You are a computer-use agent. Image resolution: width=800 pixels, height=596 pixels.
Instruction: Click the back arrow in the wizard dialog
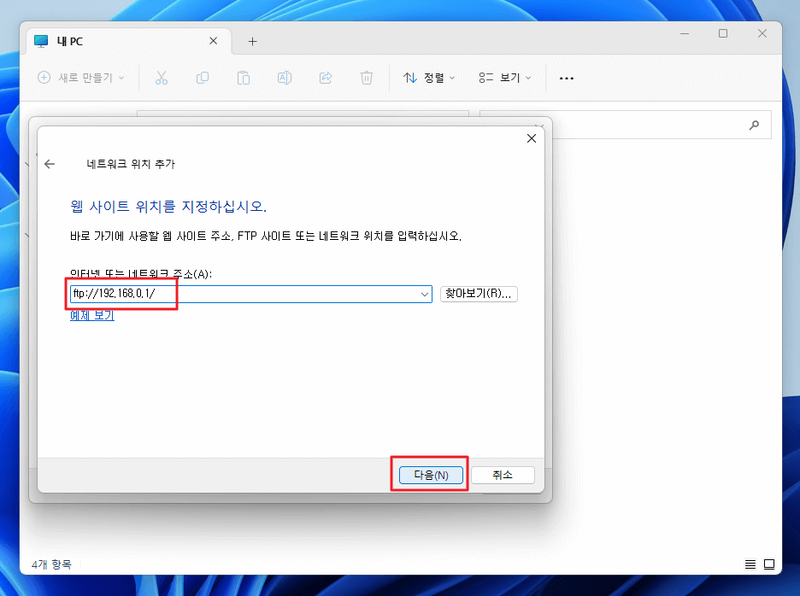[x=50, y=164]
